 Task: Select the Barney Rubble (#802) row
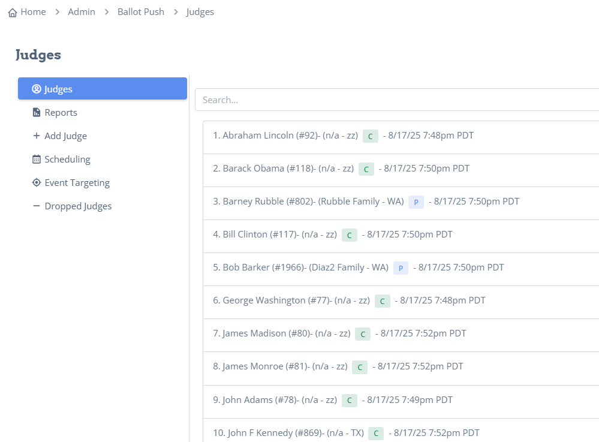point(401,203)
